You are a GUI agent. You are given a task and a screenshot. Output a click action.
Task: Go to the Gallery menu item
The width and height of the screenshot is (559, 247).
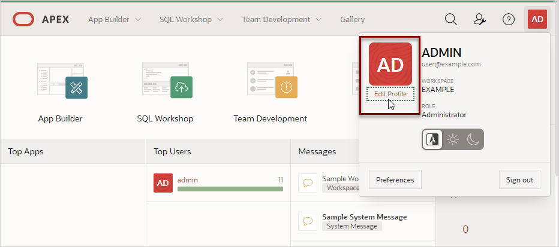click(352, 20)
